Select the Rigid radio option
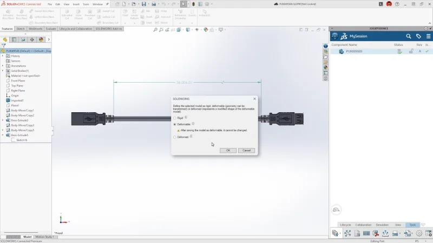 click(175, 118)
